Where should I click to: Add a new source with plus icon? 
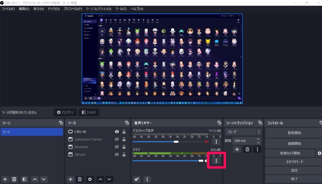point(70,179)
